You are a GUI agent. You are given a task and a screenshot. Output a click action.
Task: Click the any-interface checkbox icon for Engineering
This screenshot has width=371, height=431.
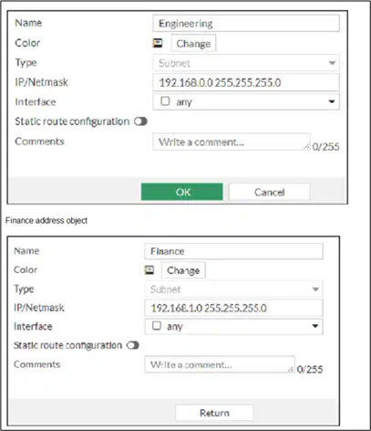(x=165, y=101)
